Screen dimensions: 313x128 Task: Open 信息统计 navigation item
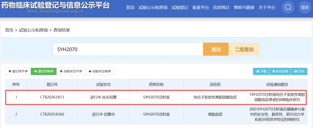(221, 8)
